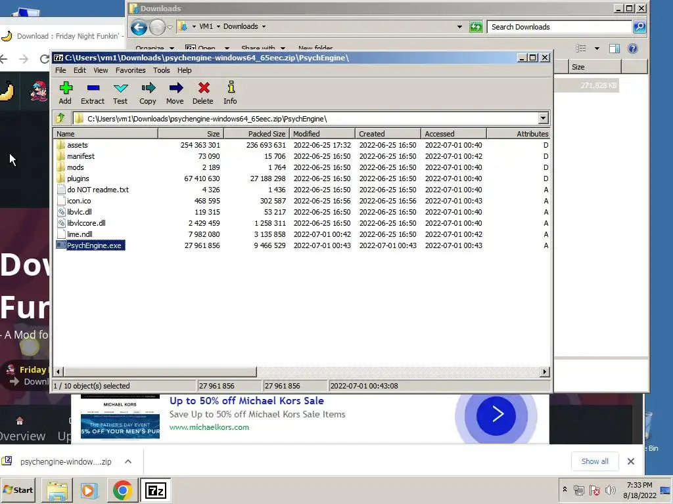The height and width of the screenshot is (504, 673).
Task: Open the Info toolbar icon
Action: [231, 93]
